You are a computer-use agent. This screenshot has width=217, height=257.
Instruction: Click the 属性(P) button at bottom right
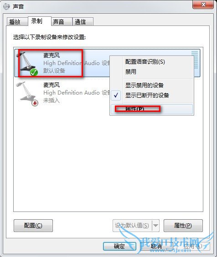coord(183,226)
